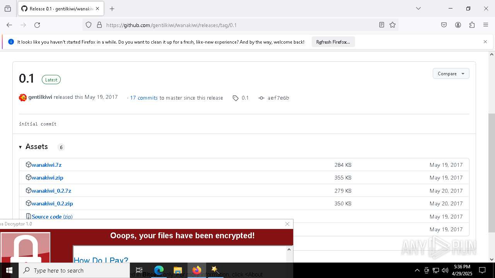
Task: Toggle reader view icon
Action: (382, 25)
